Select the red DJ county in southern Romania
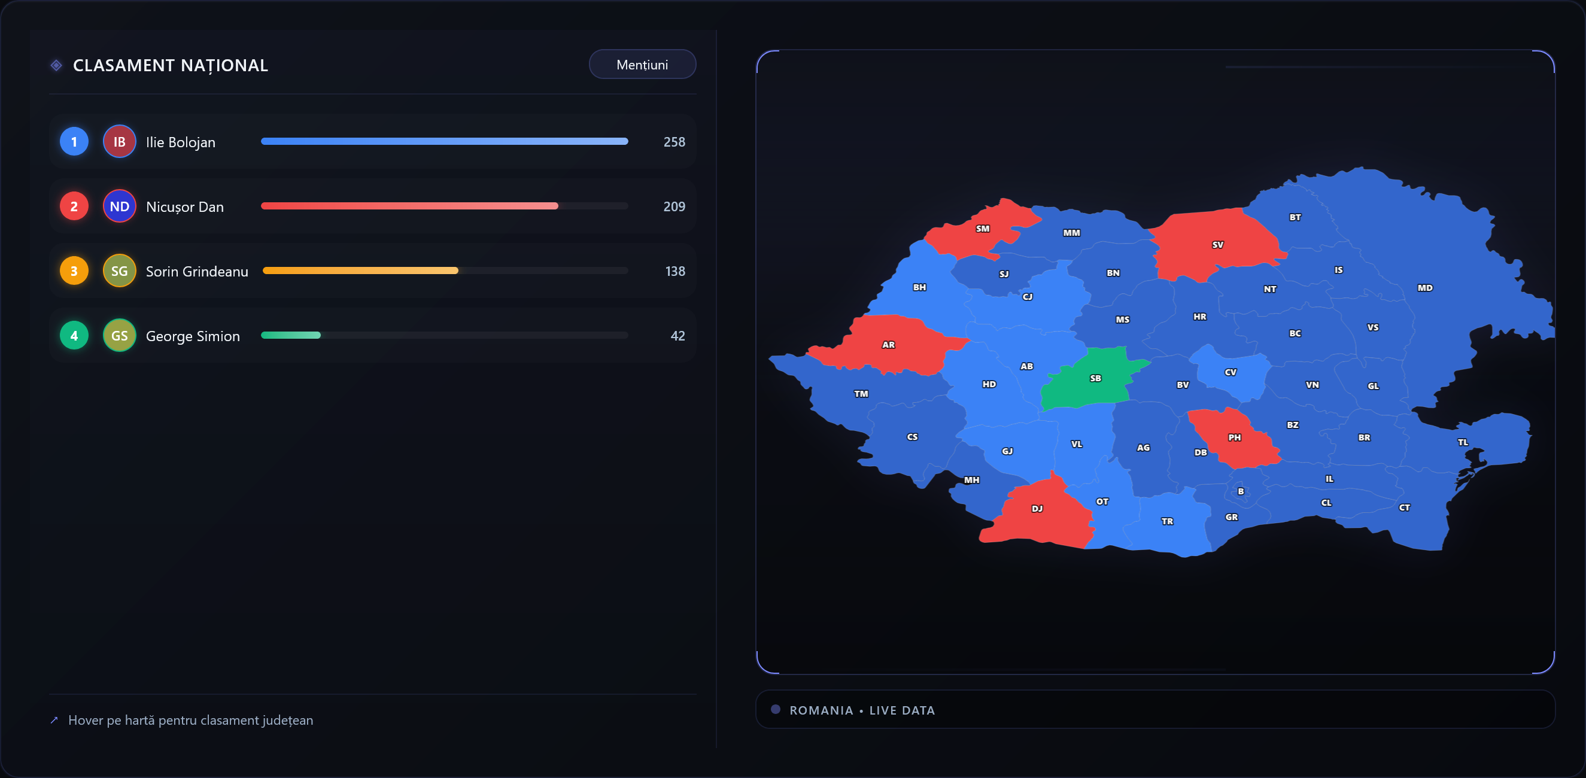Viewport: 1586px width, 778px height. [x=1038, y=509]
